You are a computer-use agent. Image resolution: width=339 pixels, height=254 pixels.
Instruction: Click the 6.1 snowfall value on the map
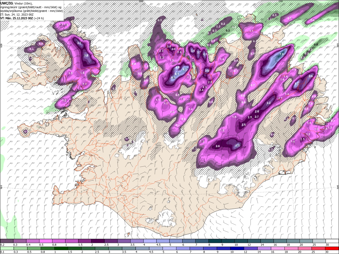177,74
